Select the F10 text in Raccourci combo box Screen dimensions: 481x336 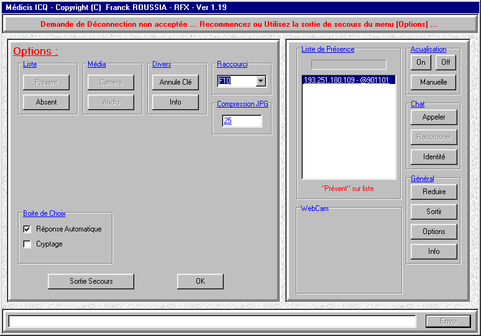point(224,81)
